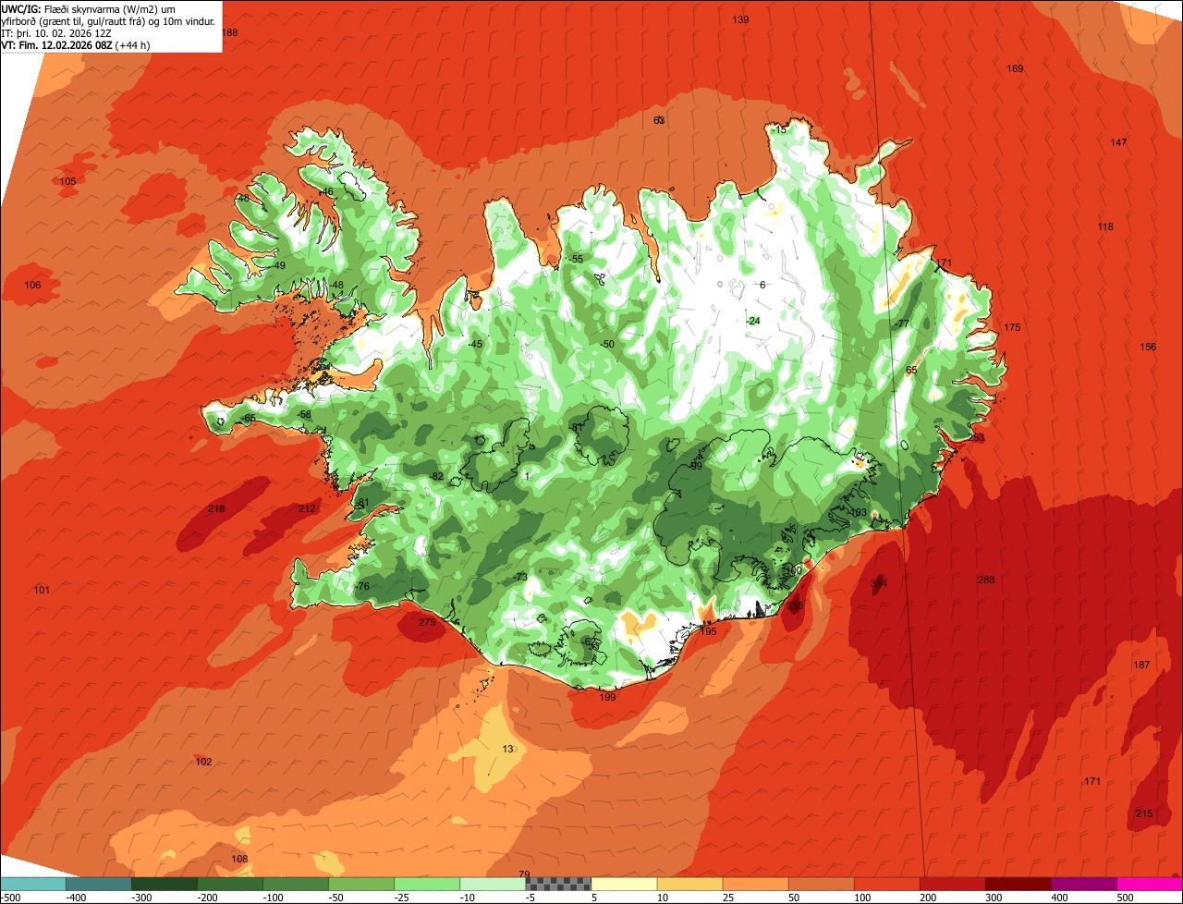1183x904 pixels.
Task: Click the map value '288' in southeast dark red area
Action: pyautogui.click(x=986, y=580)
